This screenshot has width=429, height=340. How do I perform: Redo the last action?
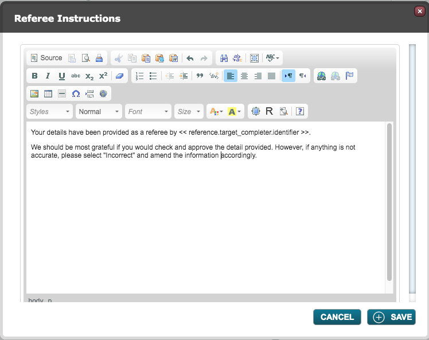click(x=204, y=58)
